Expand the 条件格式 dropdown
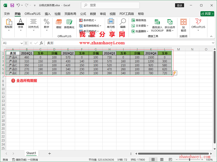Image resolution: width=217 pixels, height=162 pixels. [x=90, y=20]
